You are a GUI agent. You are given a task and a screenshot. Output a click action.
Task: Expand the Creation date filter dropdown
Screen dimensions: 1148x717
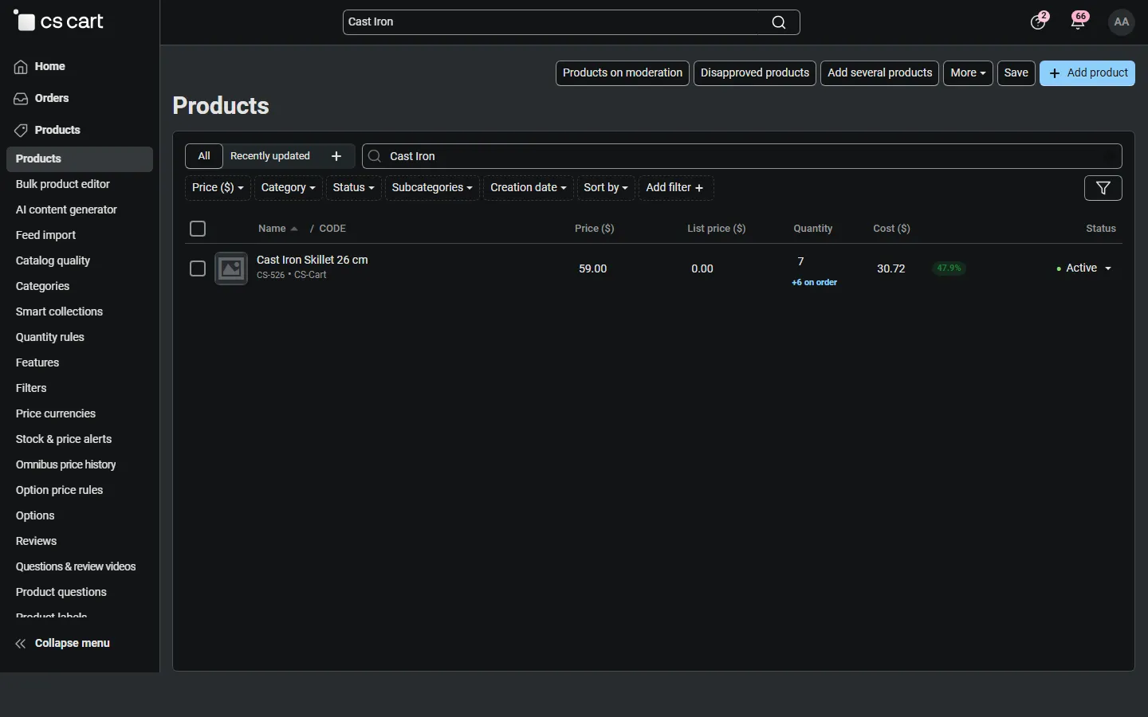click(x=529, y=188)
